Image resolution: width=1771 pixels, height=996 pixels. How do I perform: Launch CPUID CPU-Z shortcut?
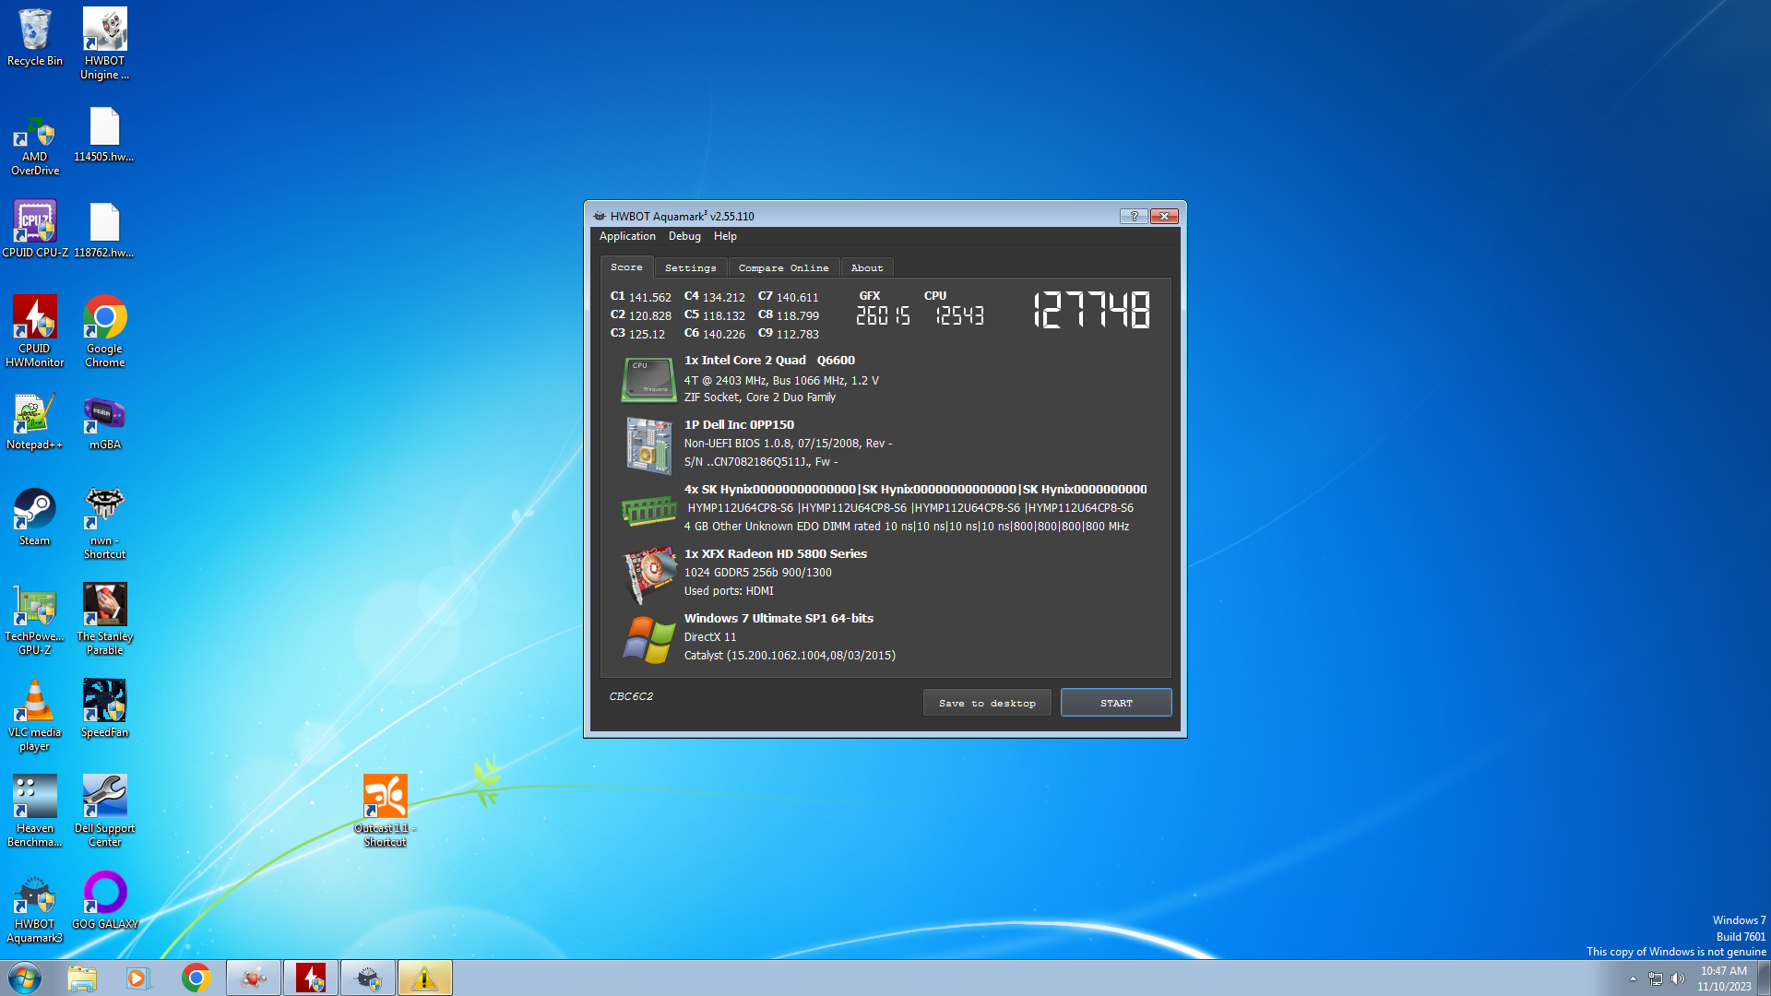35,229
